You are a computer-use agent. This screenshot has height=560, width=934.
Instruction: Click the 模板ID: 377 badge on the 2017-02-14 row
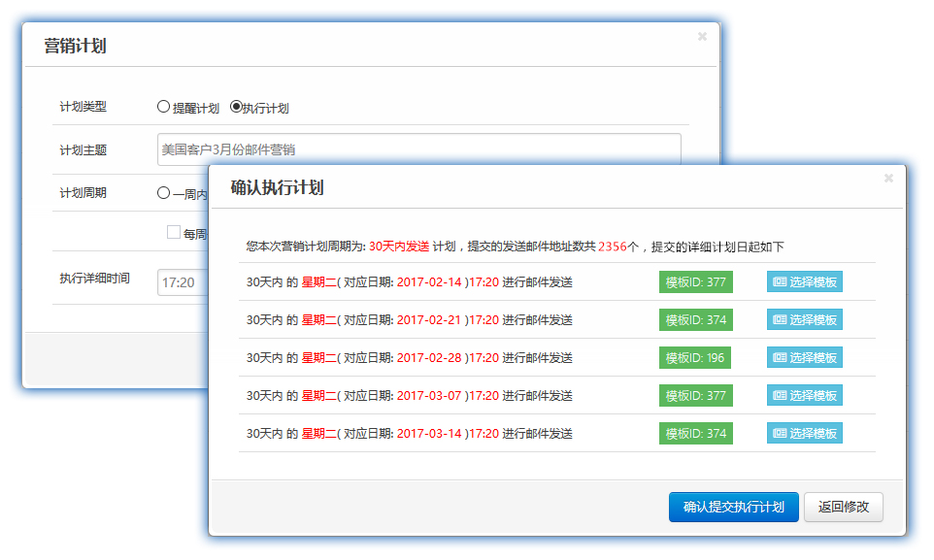pos(695,282)
